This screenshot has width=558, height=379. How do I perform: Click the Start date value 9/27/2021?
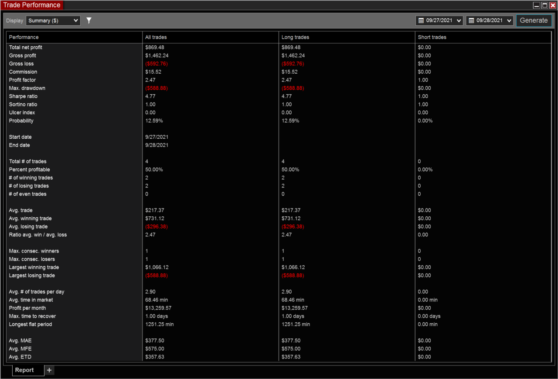(157, 137)
